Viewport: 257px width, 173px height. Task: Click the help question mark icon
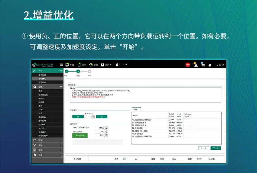tap(210, 65)
